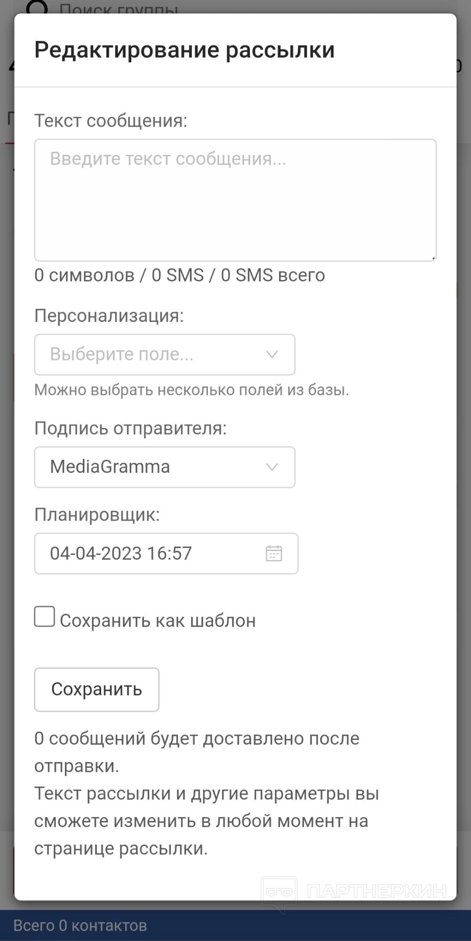Click the Всего 0 контактов status bar
The image size is (471, 941).
point(80,925)
